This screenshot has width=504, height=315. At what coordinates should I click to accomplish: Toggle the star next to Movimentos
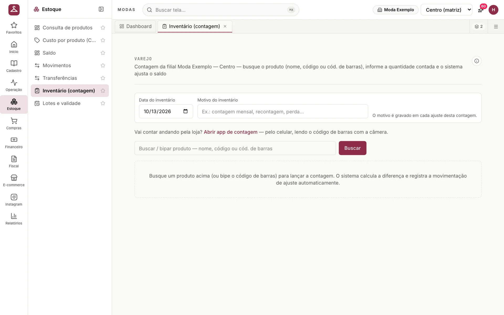[103, 65]
